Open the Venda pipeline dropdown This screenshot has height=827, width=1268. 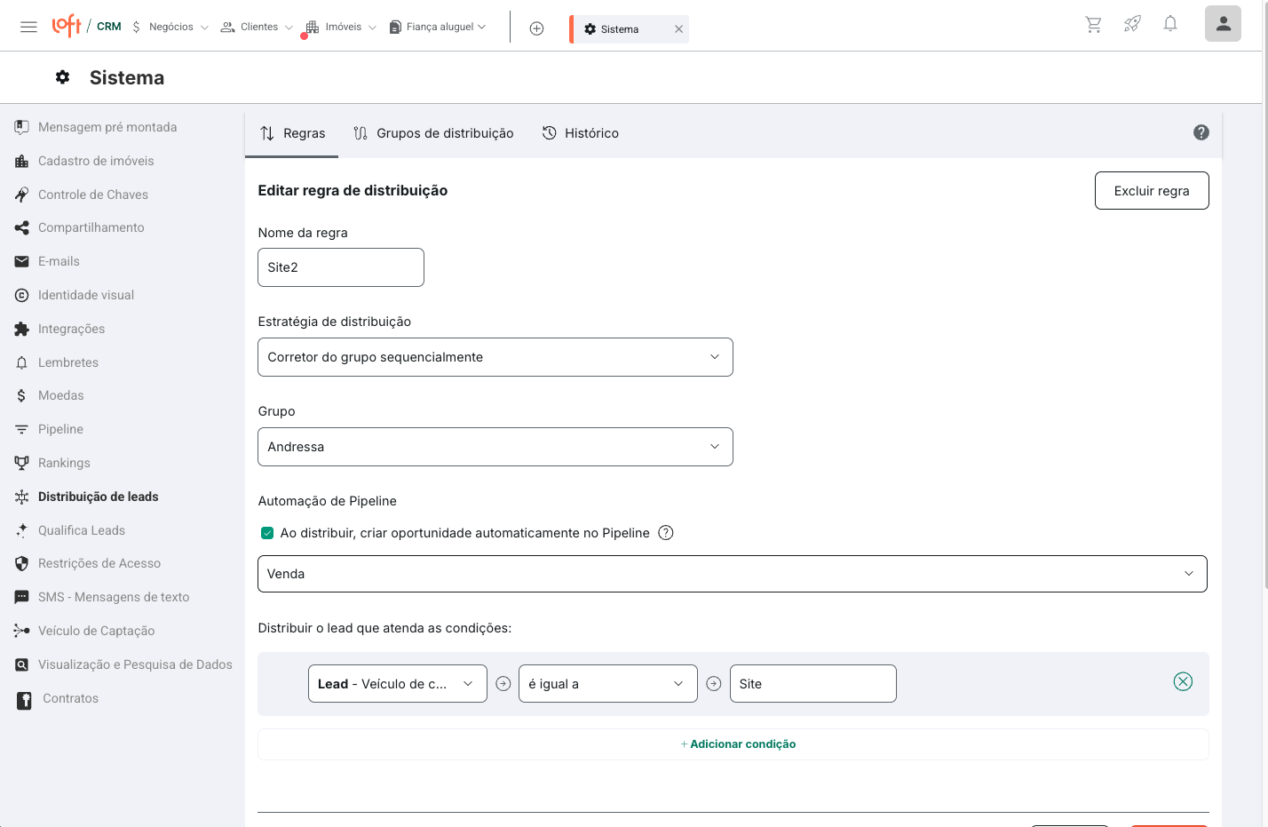pos(732,574)
